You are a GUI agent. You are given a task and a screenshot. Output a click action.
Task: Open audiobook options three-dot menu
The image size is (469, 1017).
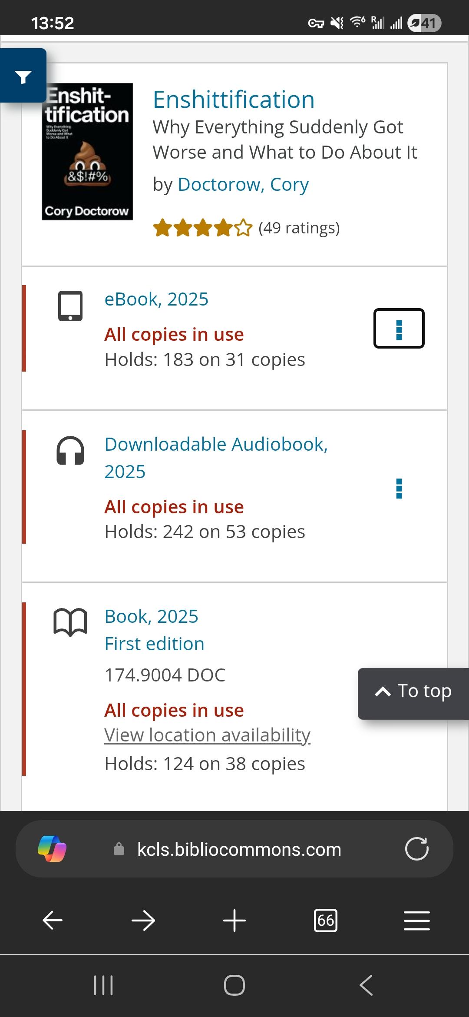[x=399, y=489]
